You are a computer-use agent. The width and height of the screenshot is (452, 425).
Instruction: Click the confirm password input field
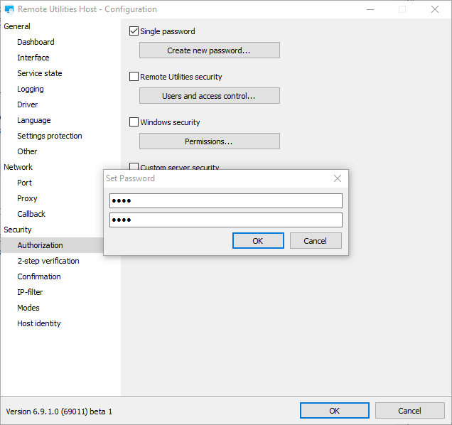point(226,220)
